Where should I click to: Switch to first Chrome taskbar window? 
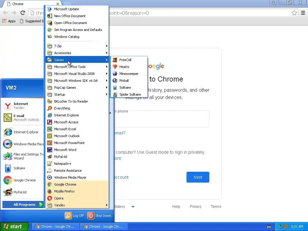pyautogui.click(x=55, y=226)
